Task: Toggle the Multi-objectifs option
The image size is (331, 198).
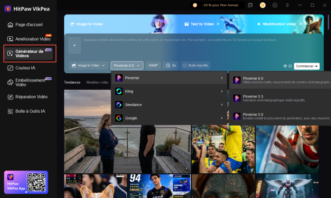Action: tap(196, 65)
